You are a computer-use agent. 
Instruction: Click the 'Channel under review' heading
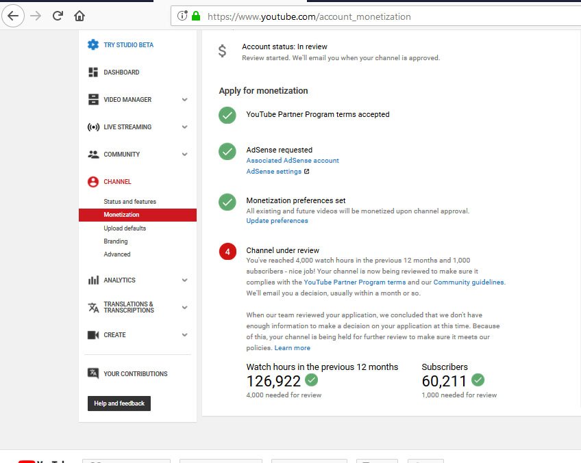pyautogui.click(x=283, y=250)
